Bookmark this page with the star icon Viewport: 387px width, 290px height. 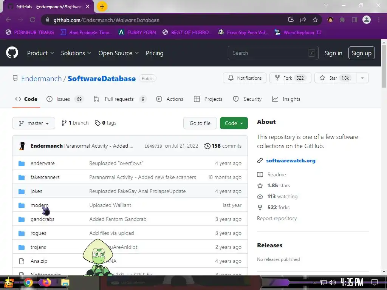315,20
